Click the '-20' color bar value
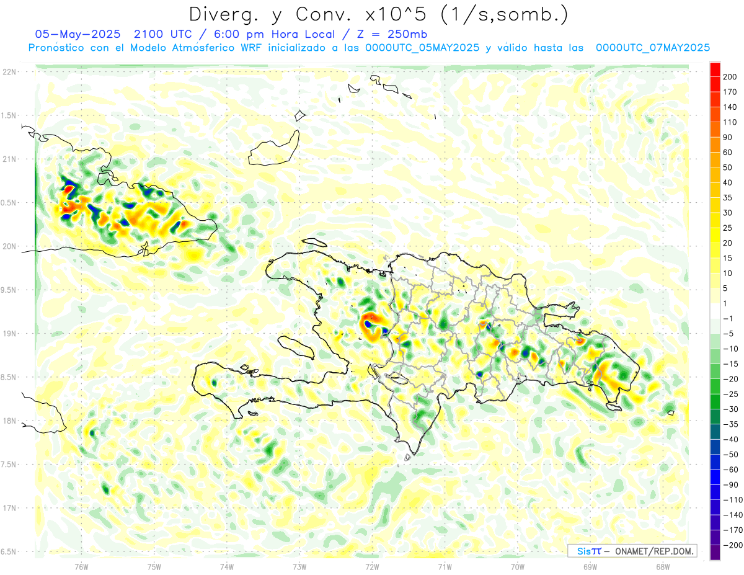The width and height of the screenshot is (744, 575). (x=730, y=380)
